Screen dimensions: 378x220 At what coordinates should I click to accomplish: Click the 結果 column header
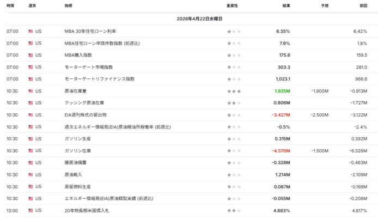[x=286, y=5]
